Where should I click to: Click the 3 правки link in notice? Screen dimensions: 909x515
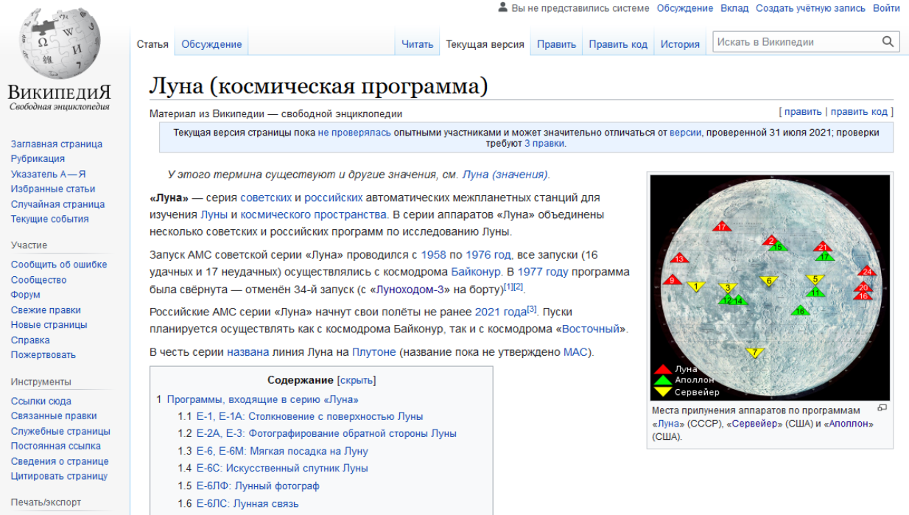click(544, 144)
